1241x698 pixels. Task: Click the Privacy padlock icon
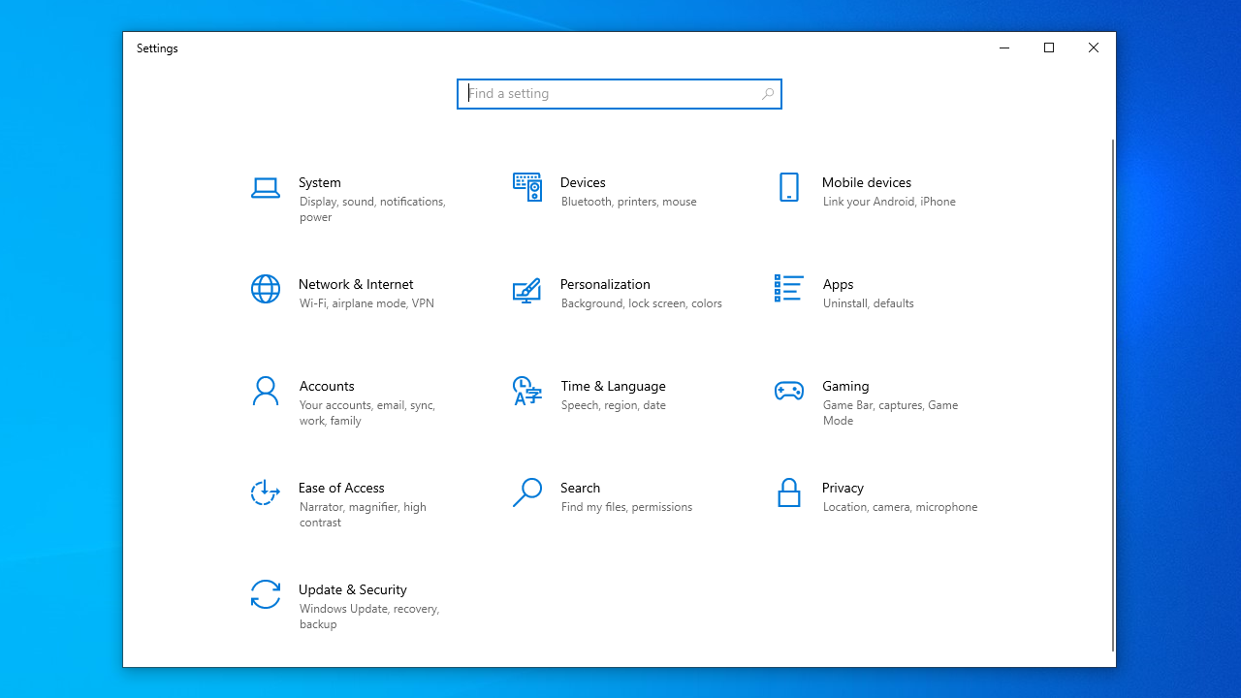click(788, 492)
